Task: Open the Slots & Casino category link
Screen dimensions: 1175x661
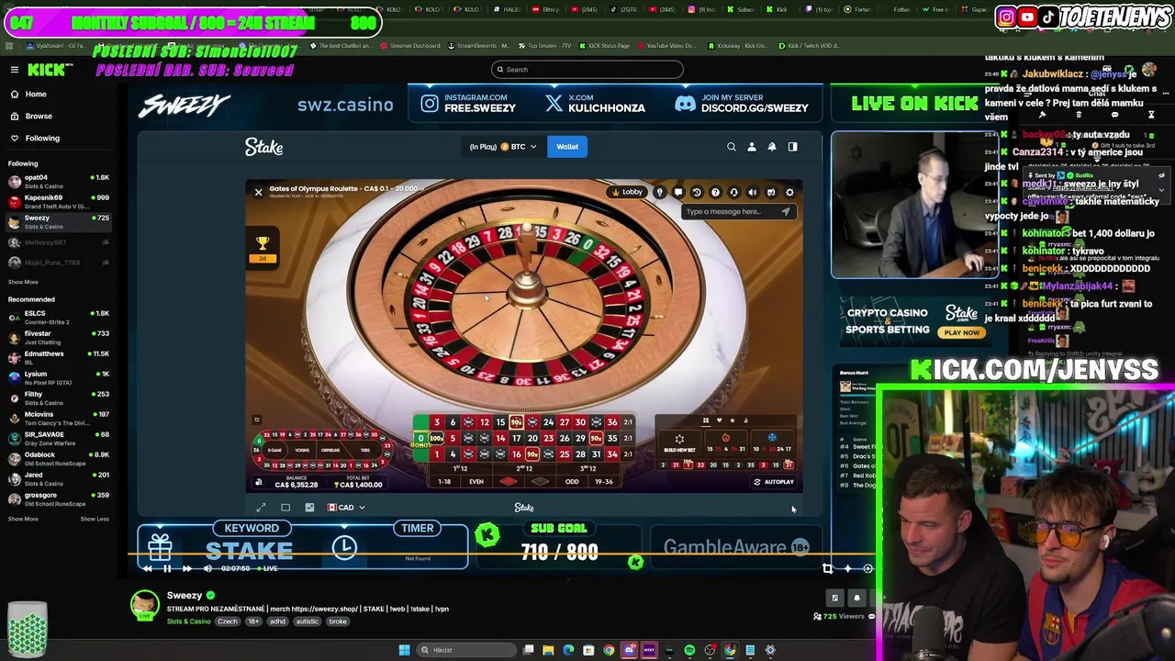Action: click(x=188, y=622)
